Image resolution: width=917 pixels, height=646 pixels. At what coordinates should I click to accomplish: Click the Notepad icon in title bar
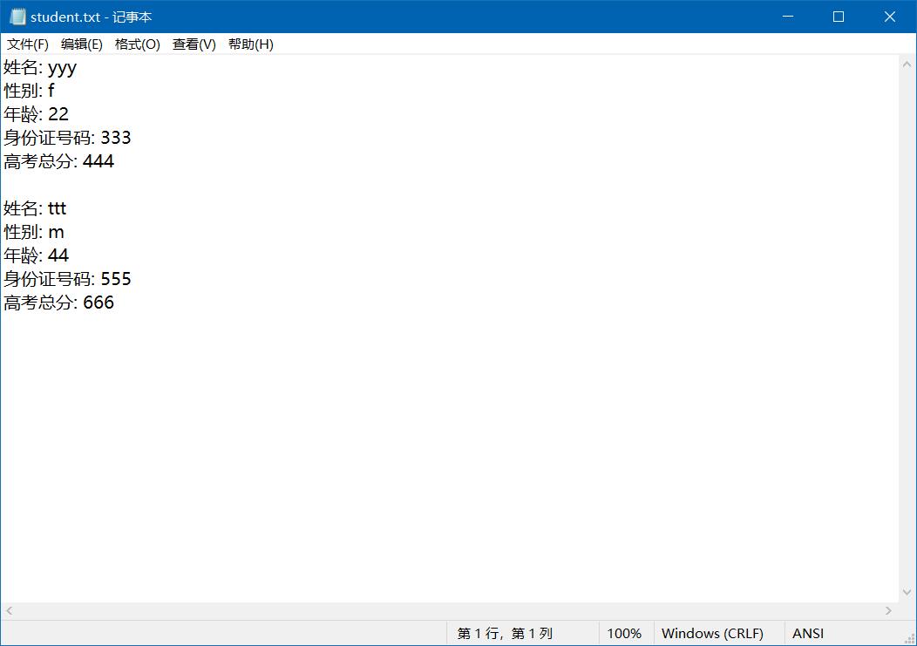tap(18, 17)
